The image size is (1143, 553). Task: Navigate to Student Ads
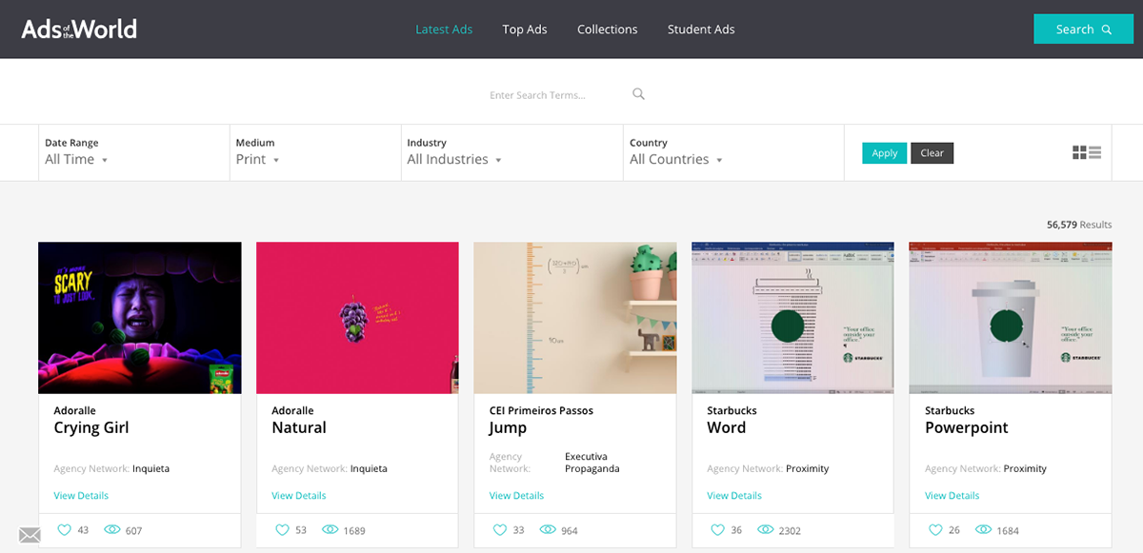[701, 30]
